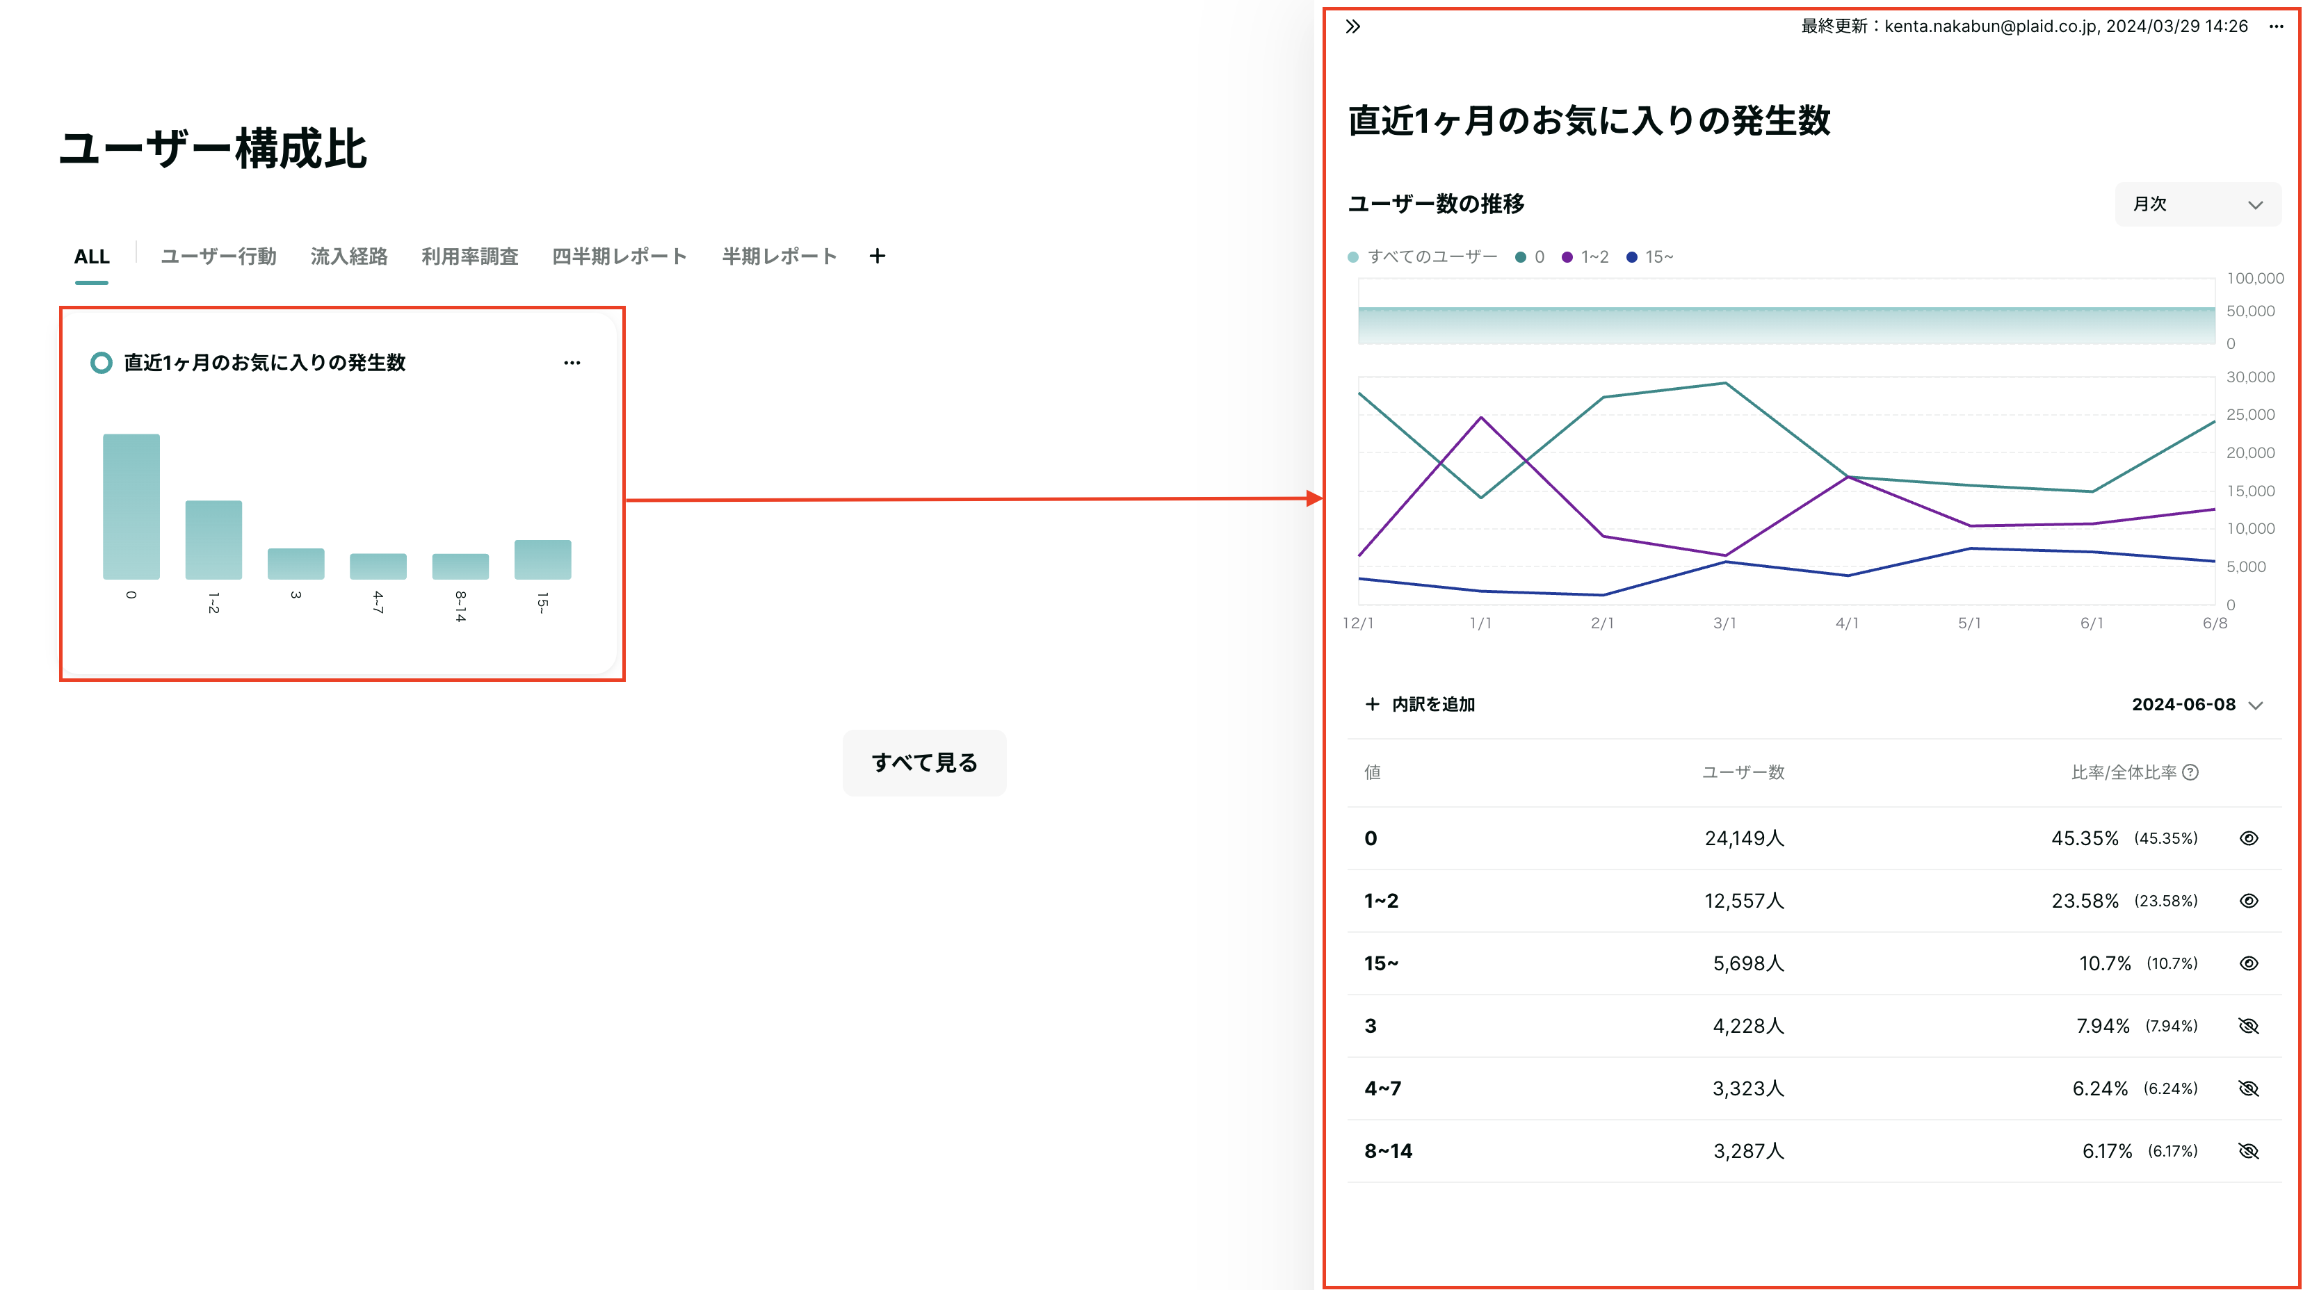
Task: Click the 3/1 x-axis label
Action: (x=1724, y=623)
